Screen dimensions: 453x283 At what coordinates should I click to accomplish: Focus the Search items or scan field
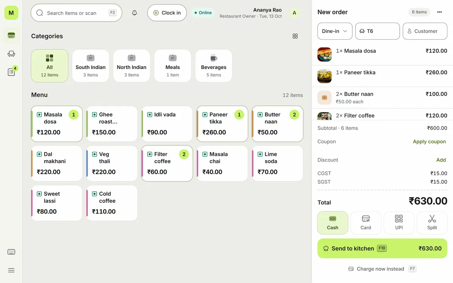(76, 13)
